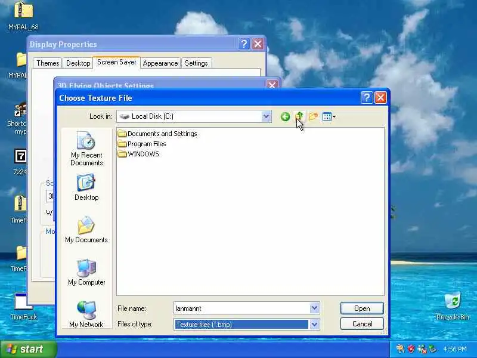
Task: Open the Start menu
Action: pyautogui.click(x=28, y=349)
